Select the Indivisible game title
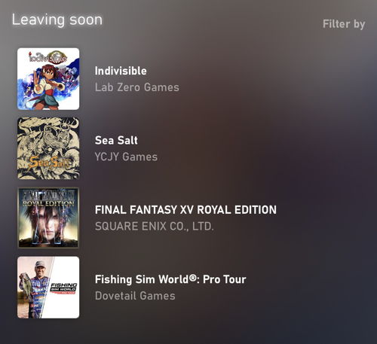The width and height of the screenshot is (377, 344). [x=121, y=71]
